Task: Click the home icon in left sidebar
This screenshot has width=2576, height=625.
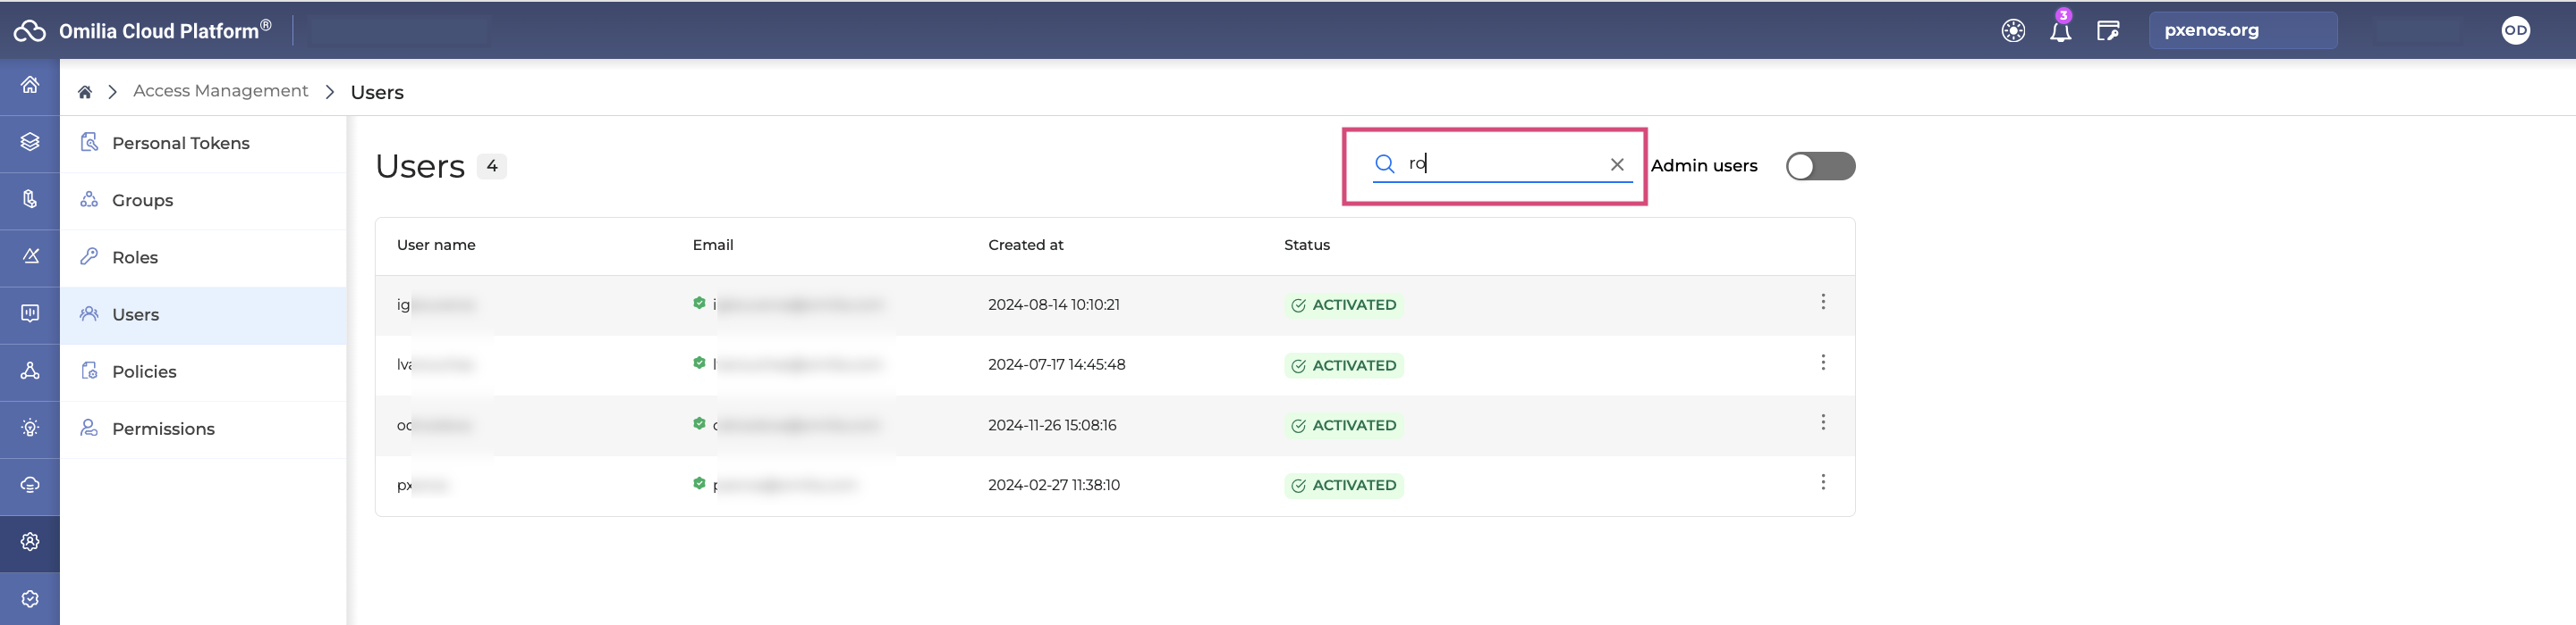Action: [30, 86]
